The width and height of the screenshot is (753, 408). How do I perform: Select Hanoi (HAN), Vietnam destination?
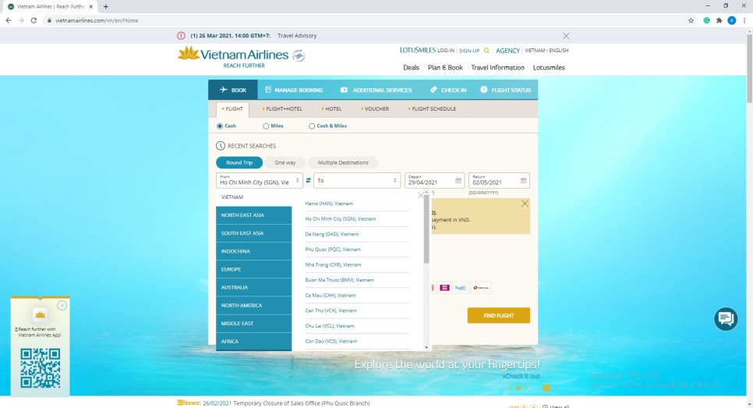click(x=329, y=204)
